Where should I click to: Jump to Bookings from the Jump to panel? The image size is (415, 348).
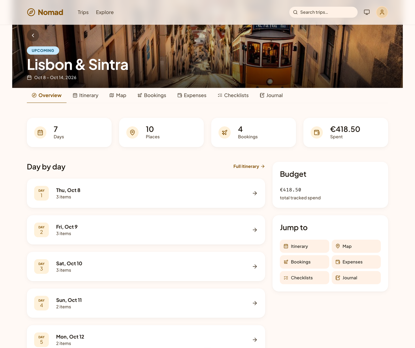[304, 262]
